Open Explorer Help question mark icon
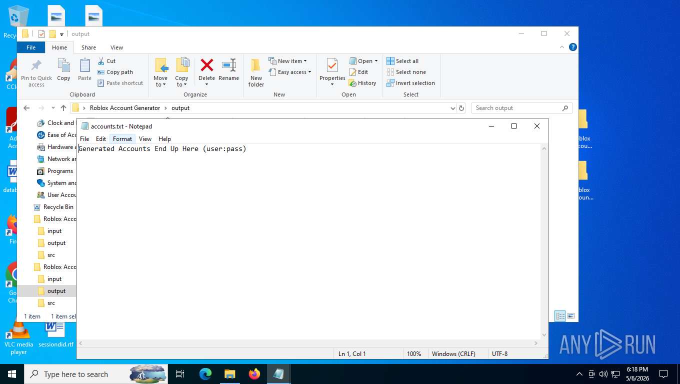 (573, 47)
